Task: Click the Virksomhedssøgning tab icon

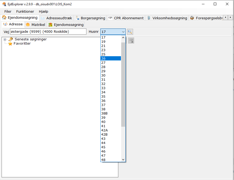Action: [x=149, y=18]
